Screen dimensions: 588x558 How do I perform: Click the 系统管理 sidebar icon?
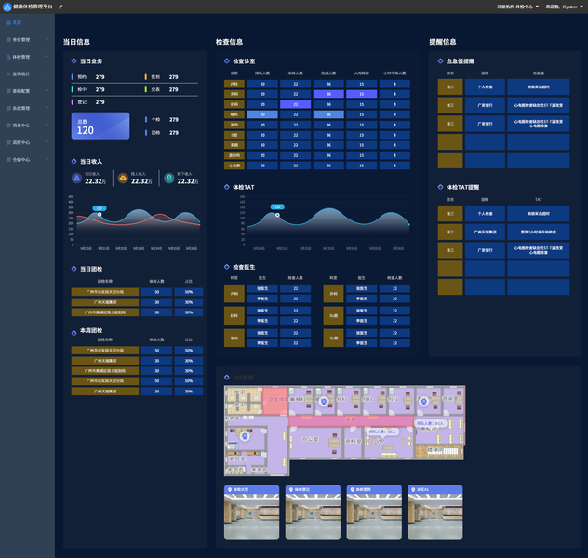click(8, 108)
